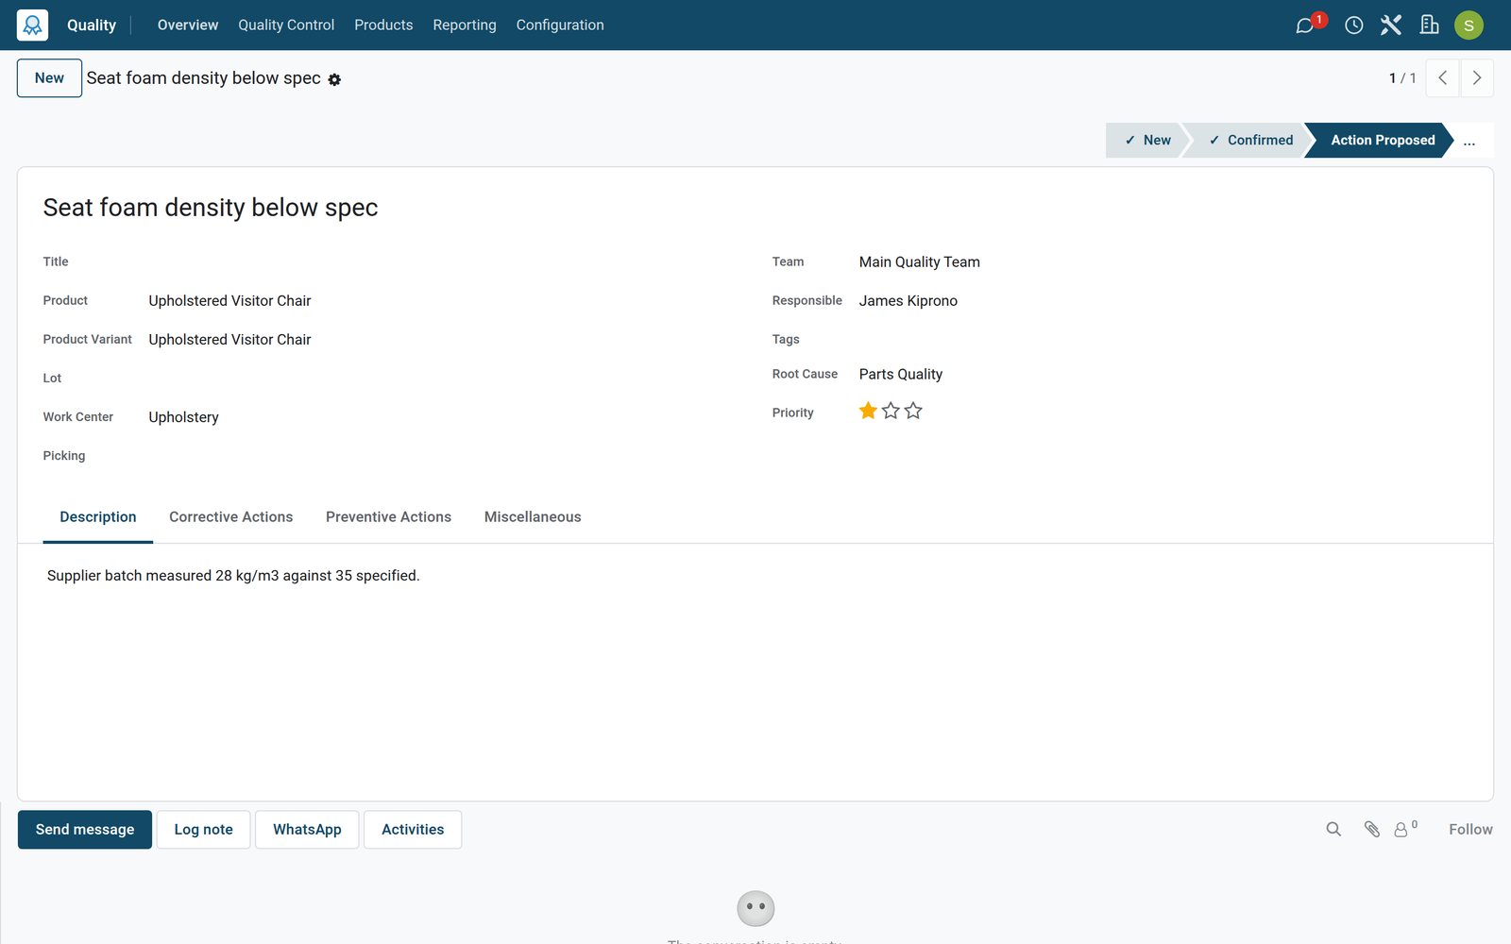Click the gear icon next to record title
The image size is (1511, 944).
[334, 80]
